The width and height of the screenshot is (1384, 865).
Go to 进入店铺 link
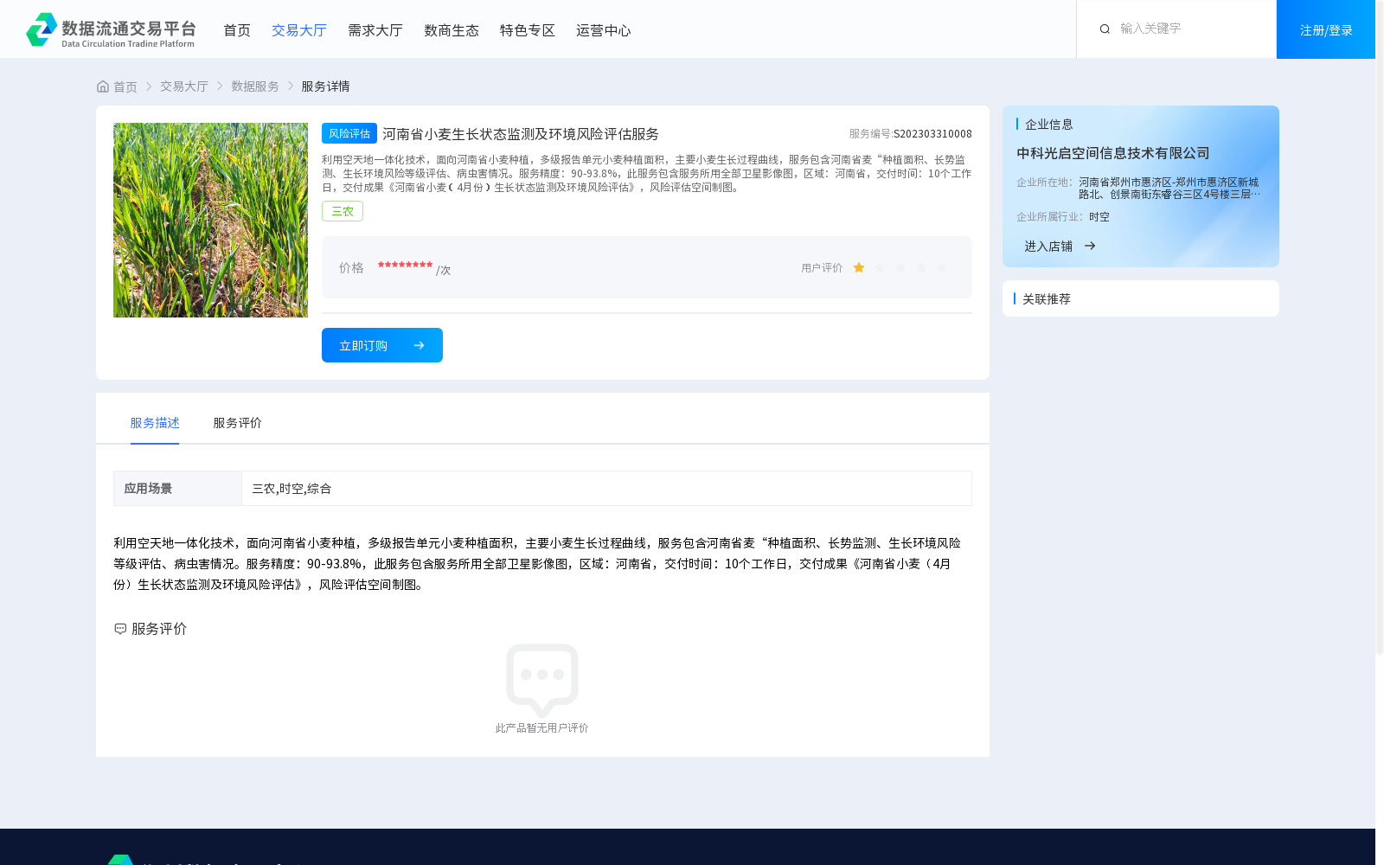click(1048, 247)
